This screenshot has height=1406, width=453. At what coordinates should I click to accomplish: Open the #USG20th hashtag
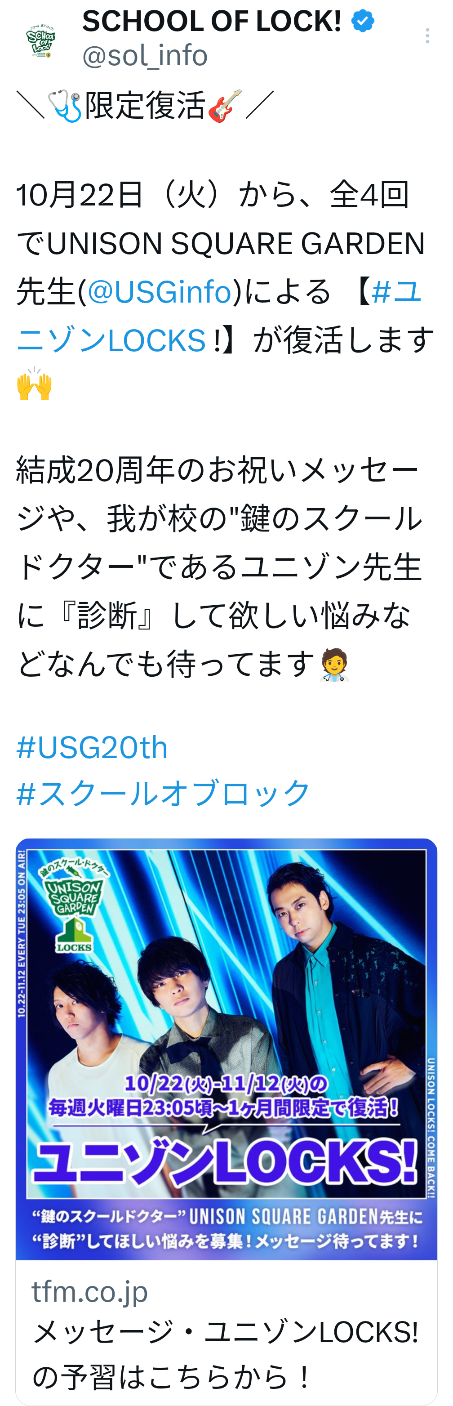pos(92,747)
